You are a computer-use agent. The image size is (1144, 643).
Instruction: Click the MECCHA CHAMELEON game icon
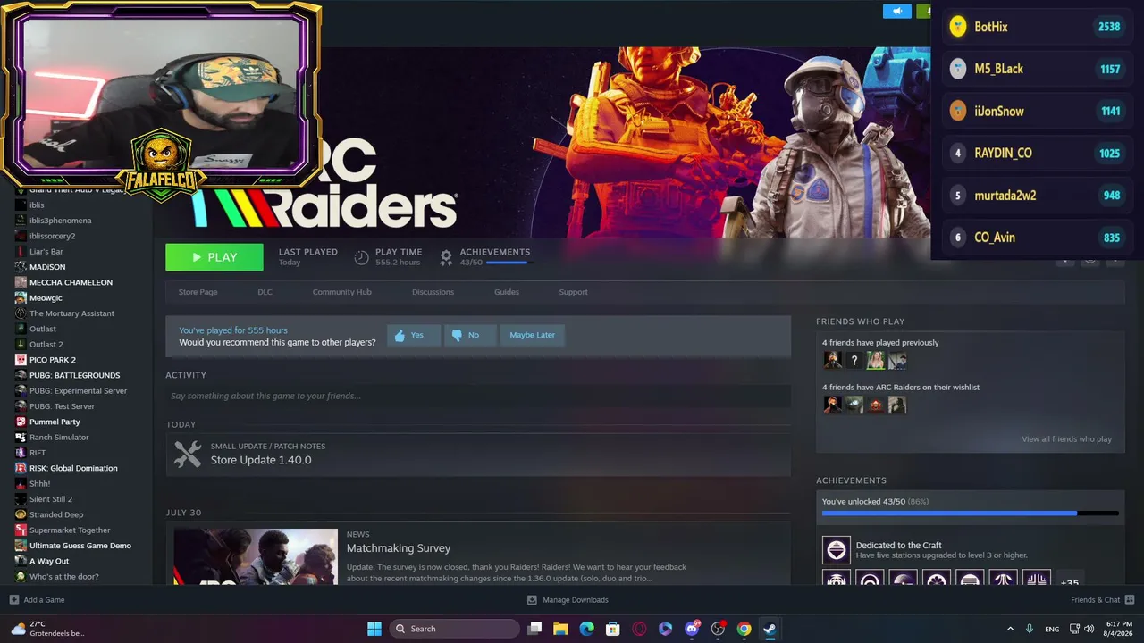coord(21,282)
